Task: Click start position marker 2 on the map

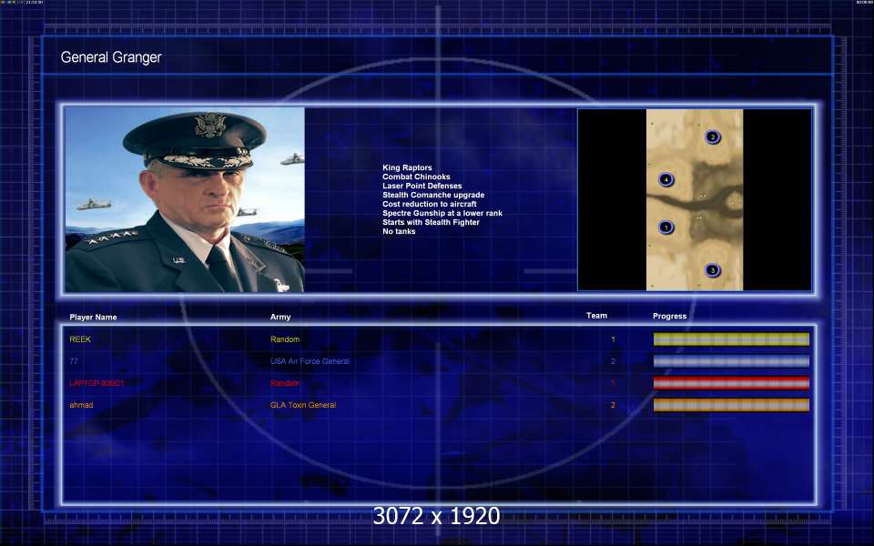Action: tap(712, 137)
